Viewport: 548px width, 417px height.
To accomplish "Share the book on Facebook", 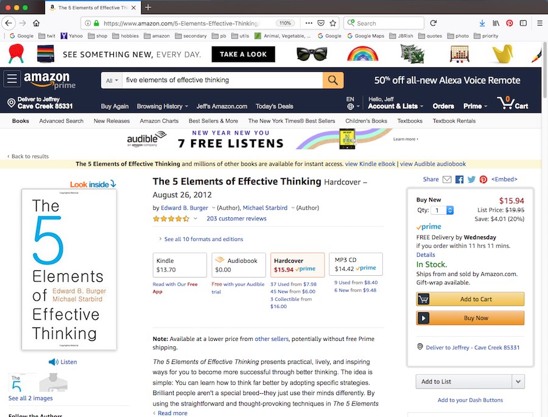I will (459, 180).
